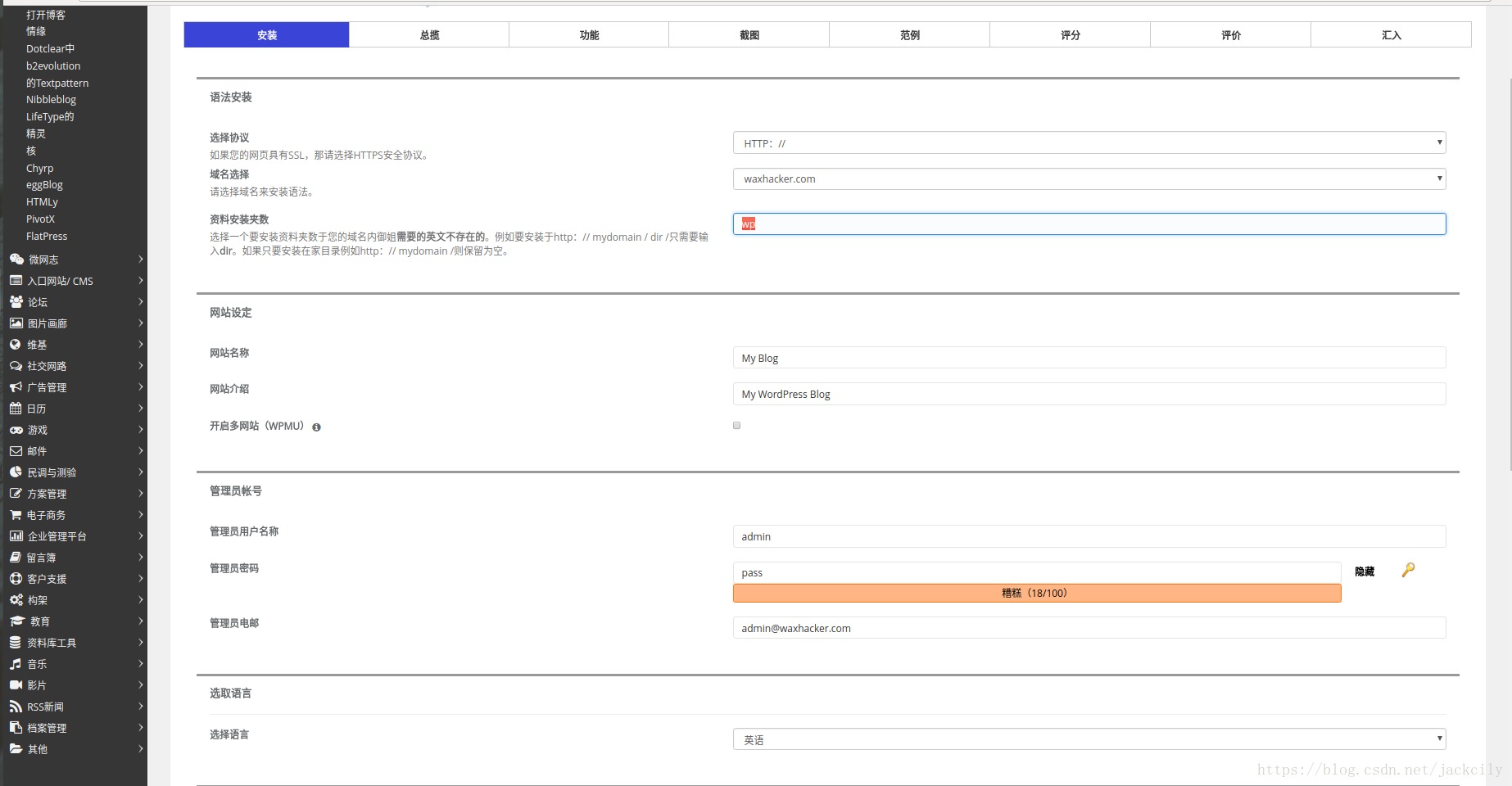Viewport: 1512px width, 786px height.
Task: Open the Dotclear中 sidebar link
Action: [50, 48]
